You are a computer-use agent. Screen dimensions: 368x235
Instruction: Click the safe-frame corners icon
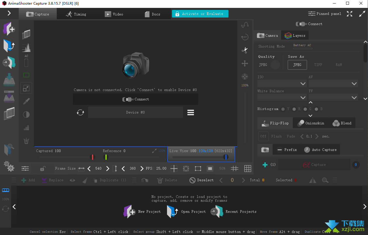[x=198, y=168]
